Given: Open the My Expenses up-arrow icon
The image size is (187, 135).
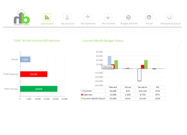Looking at the screenshot, I should click(88, 17).
